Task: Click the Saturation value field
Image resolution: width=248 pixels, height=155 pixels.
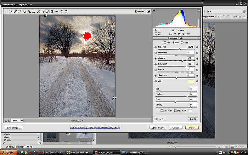Action: pos(191,64)
